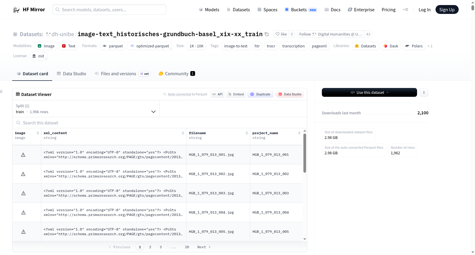Viewport: 475px width, 255px height.
Task: Open Data Studio button in viewer header
Action: coord(290,94)
